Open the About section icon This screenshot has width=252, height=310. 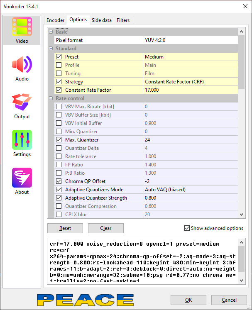pyautogui.click(x=22, y=178)
